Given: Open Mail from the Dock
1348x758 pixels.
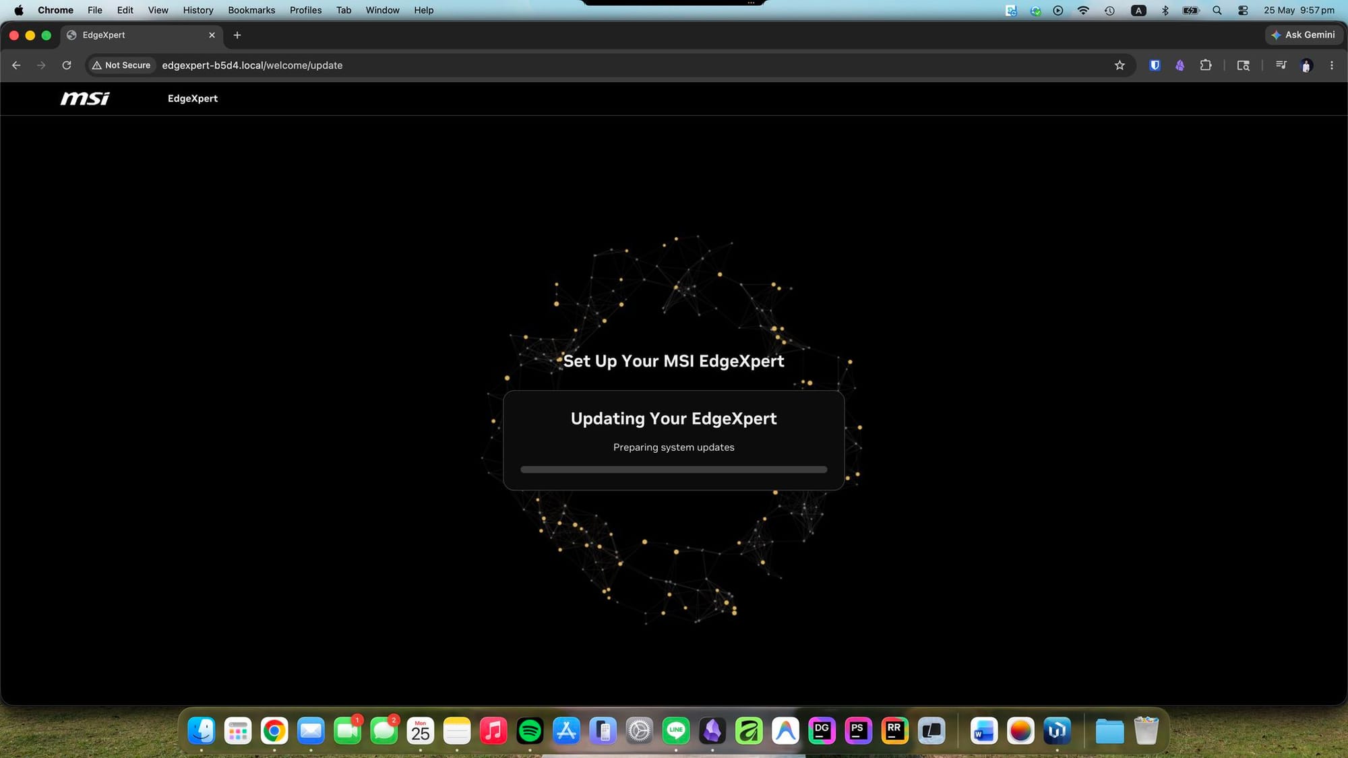Looking at the screenshot, I should [x=311, y=730].
